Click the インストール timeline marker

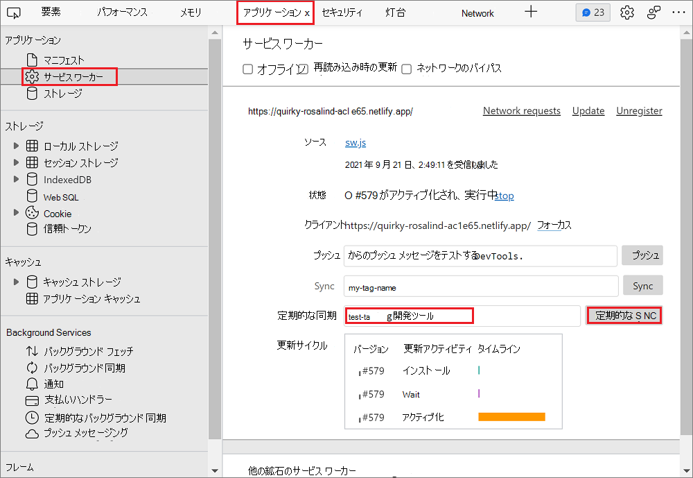pyautogui.click(x=479, y=370)
